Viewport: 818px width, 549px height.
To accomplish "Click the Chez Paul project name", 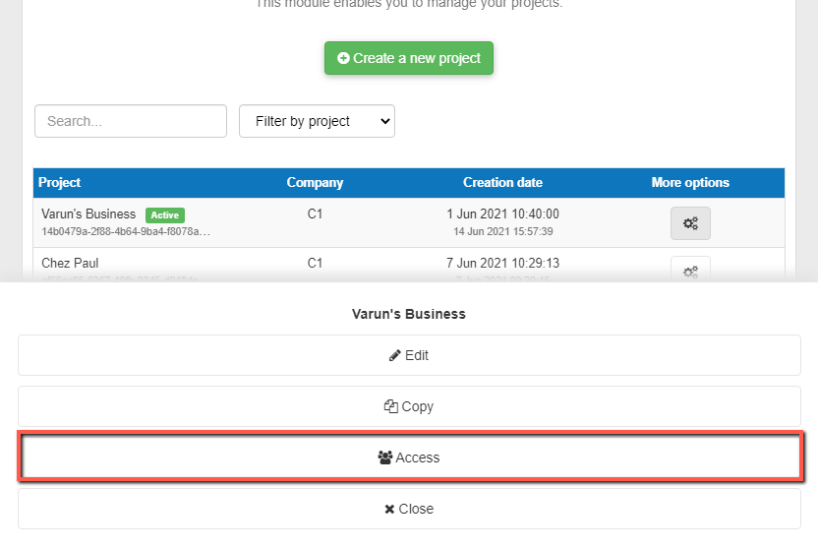I will 70,263.
